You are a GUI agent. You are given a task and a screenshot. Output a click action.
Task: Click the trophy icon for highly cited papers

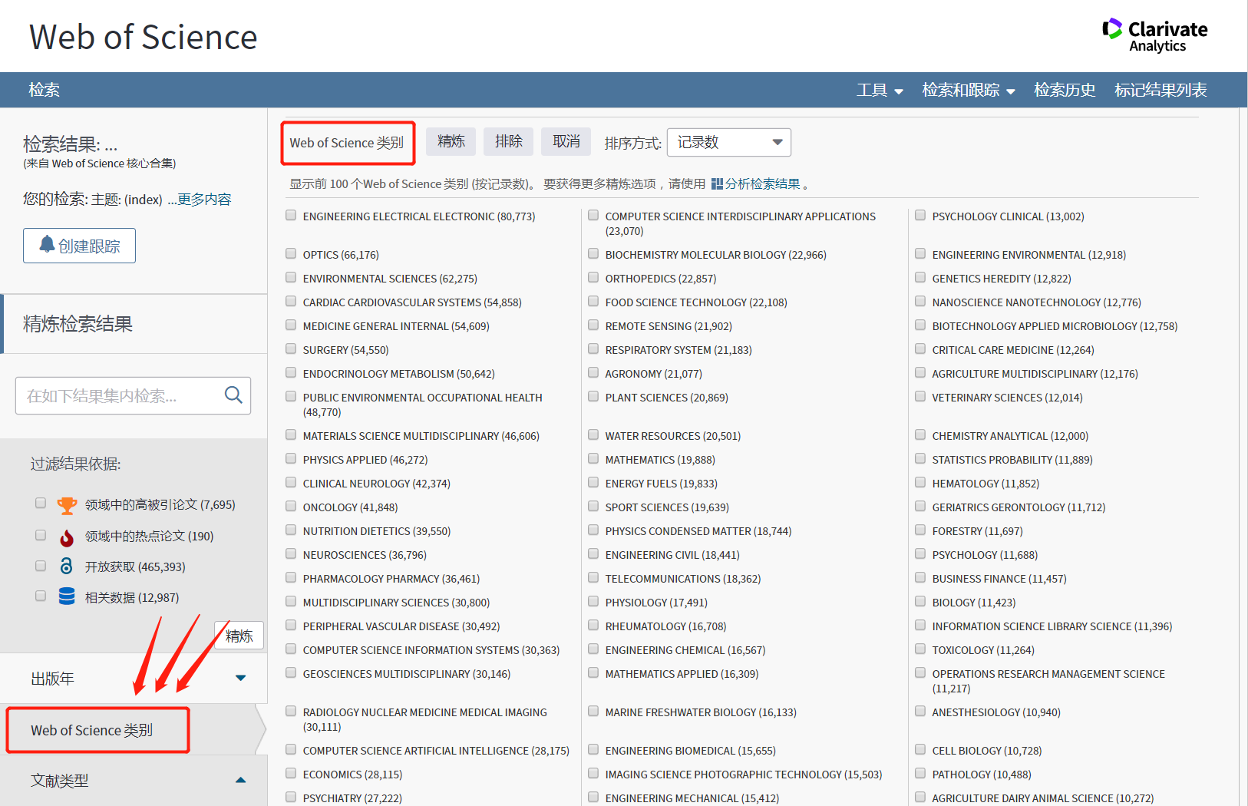(67, 504)
